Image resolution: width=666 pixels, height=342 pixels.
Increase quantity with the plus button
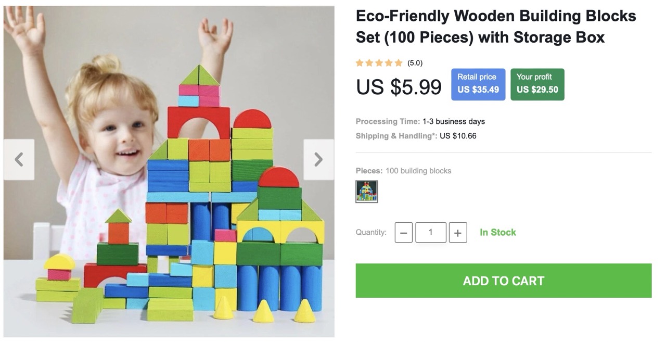tap(457, 233)
